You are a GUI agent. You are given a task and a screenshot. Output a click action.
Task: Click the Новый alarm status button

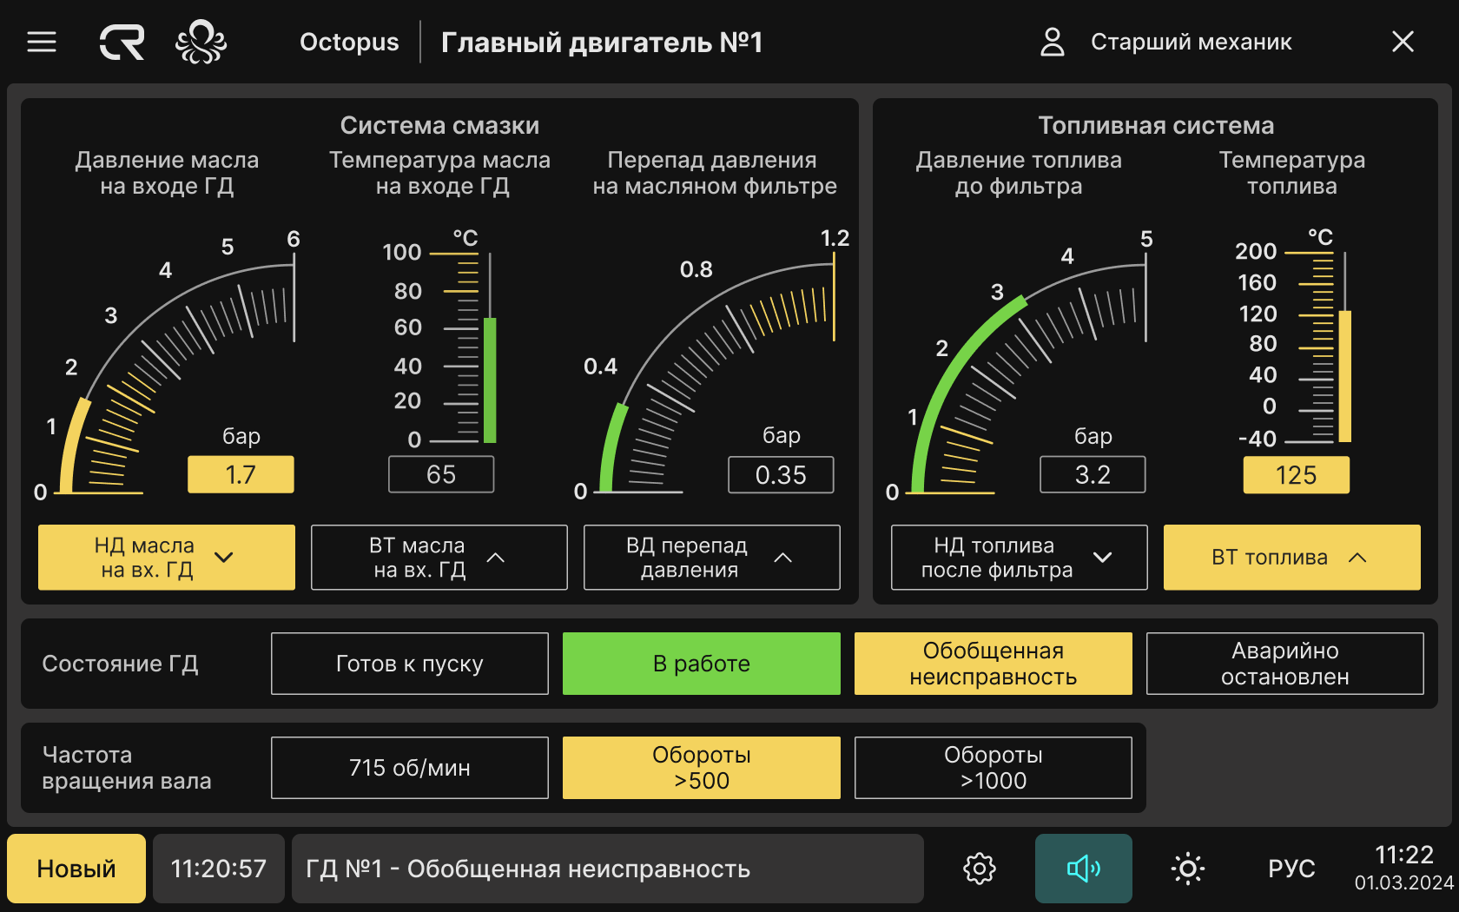[76, 869]
